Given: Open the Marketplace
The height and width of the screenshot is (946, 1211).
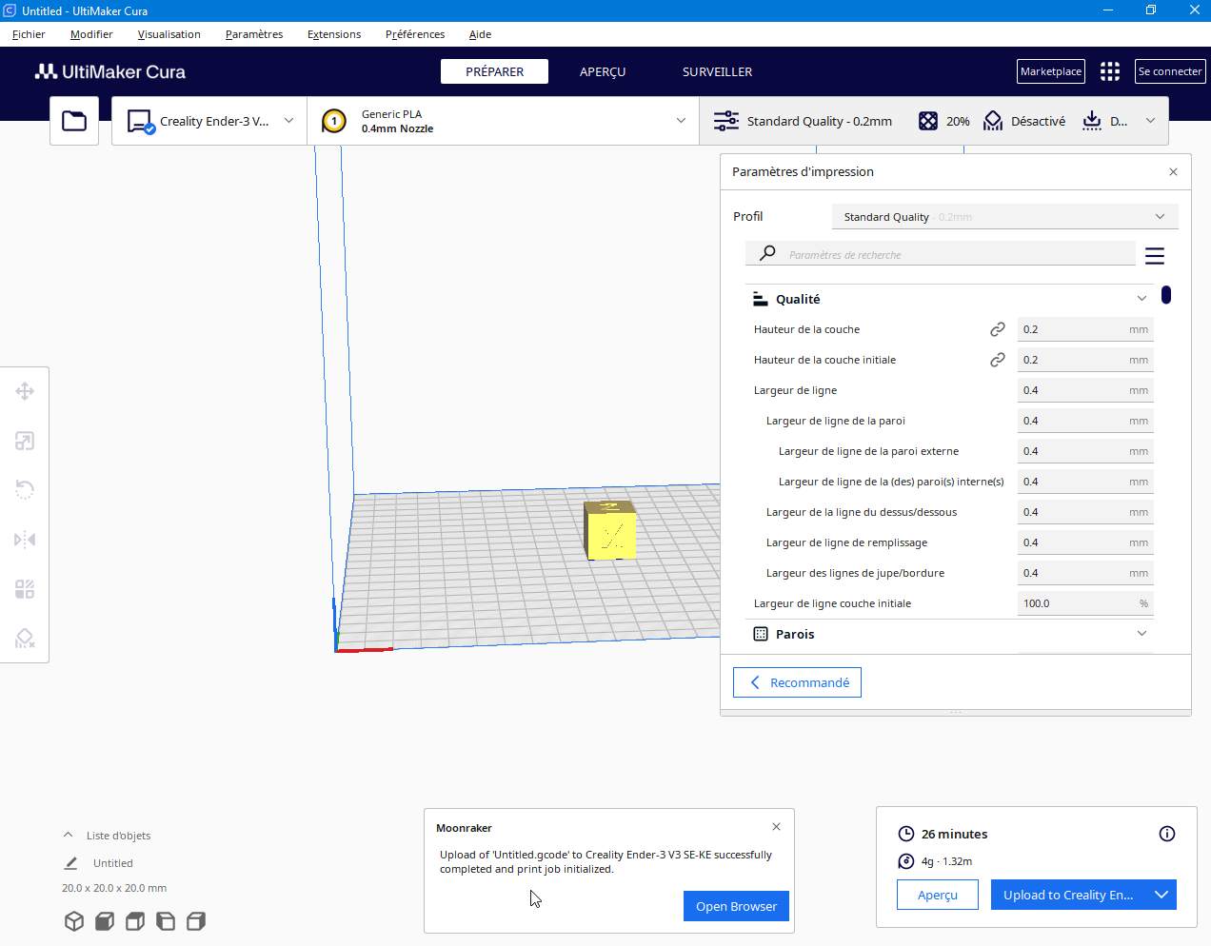Looking at the screenshot, I should (1051, 71).
